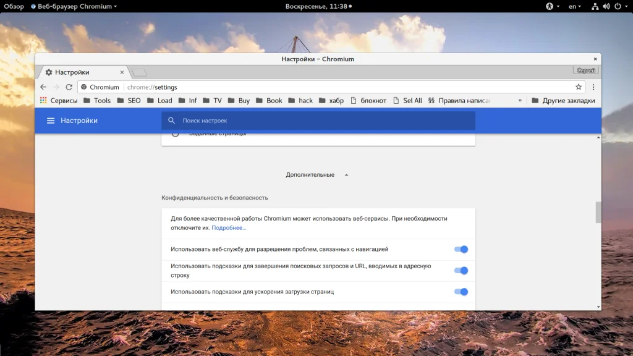Open Chromium's three-dot menu
Image resolution: width=633 pixels, height=356 pixels.
(593, 87)
